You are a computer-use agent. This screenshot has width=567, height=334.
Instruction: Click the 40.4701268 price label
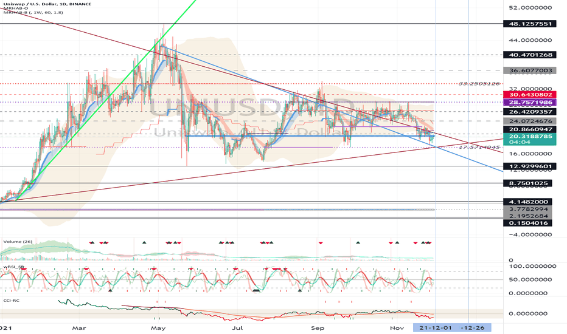530,55
